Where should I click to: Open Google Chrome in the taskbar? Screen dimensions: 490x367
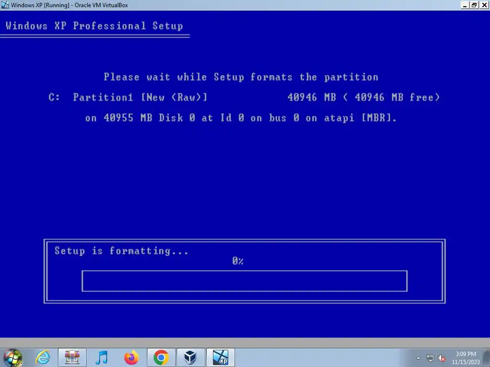(161, 357)
